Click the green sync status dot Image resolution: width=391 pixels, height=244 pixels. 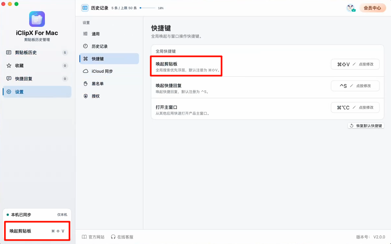click(8, 215)
